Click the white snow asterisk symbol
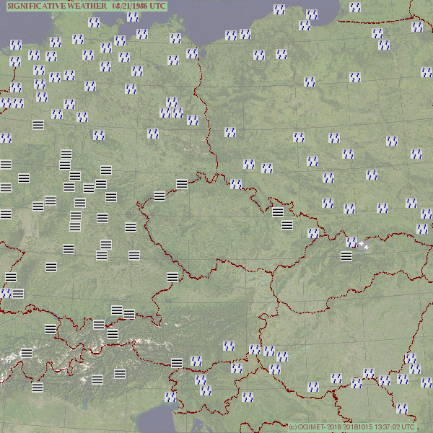 tap(363, 246)
